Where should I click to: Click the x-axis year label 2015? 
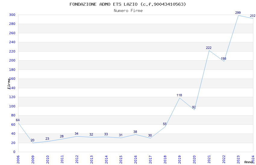121,159
